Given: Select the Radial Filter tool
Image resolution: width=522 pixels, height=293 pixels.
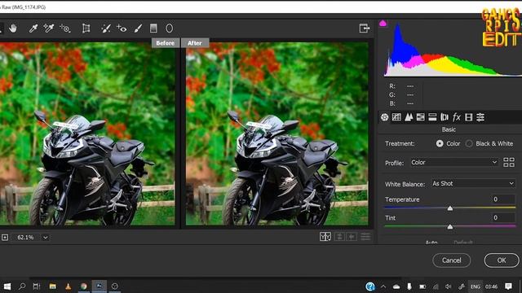Looking at the screenshot, I should pyautogui.click(x=169, y=28).
